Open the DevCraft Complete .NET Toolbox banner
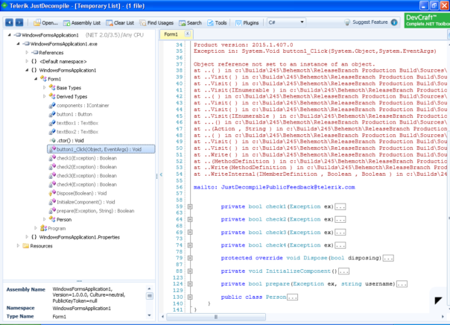Screen dimensions: 450x325 click(427, 20)
